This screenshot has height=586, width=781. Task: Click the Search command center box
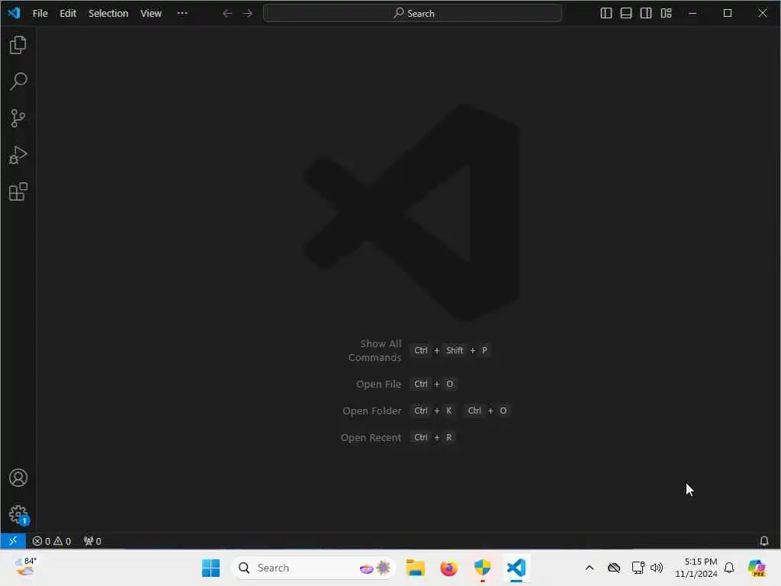[413, 14]
